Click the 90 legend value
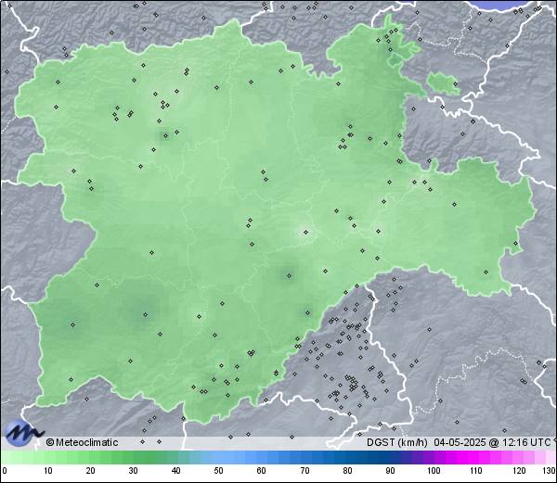The image size is (557, 483). coord(391,471)
